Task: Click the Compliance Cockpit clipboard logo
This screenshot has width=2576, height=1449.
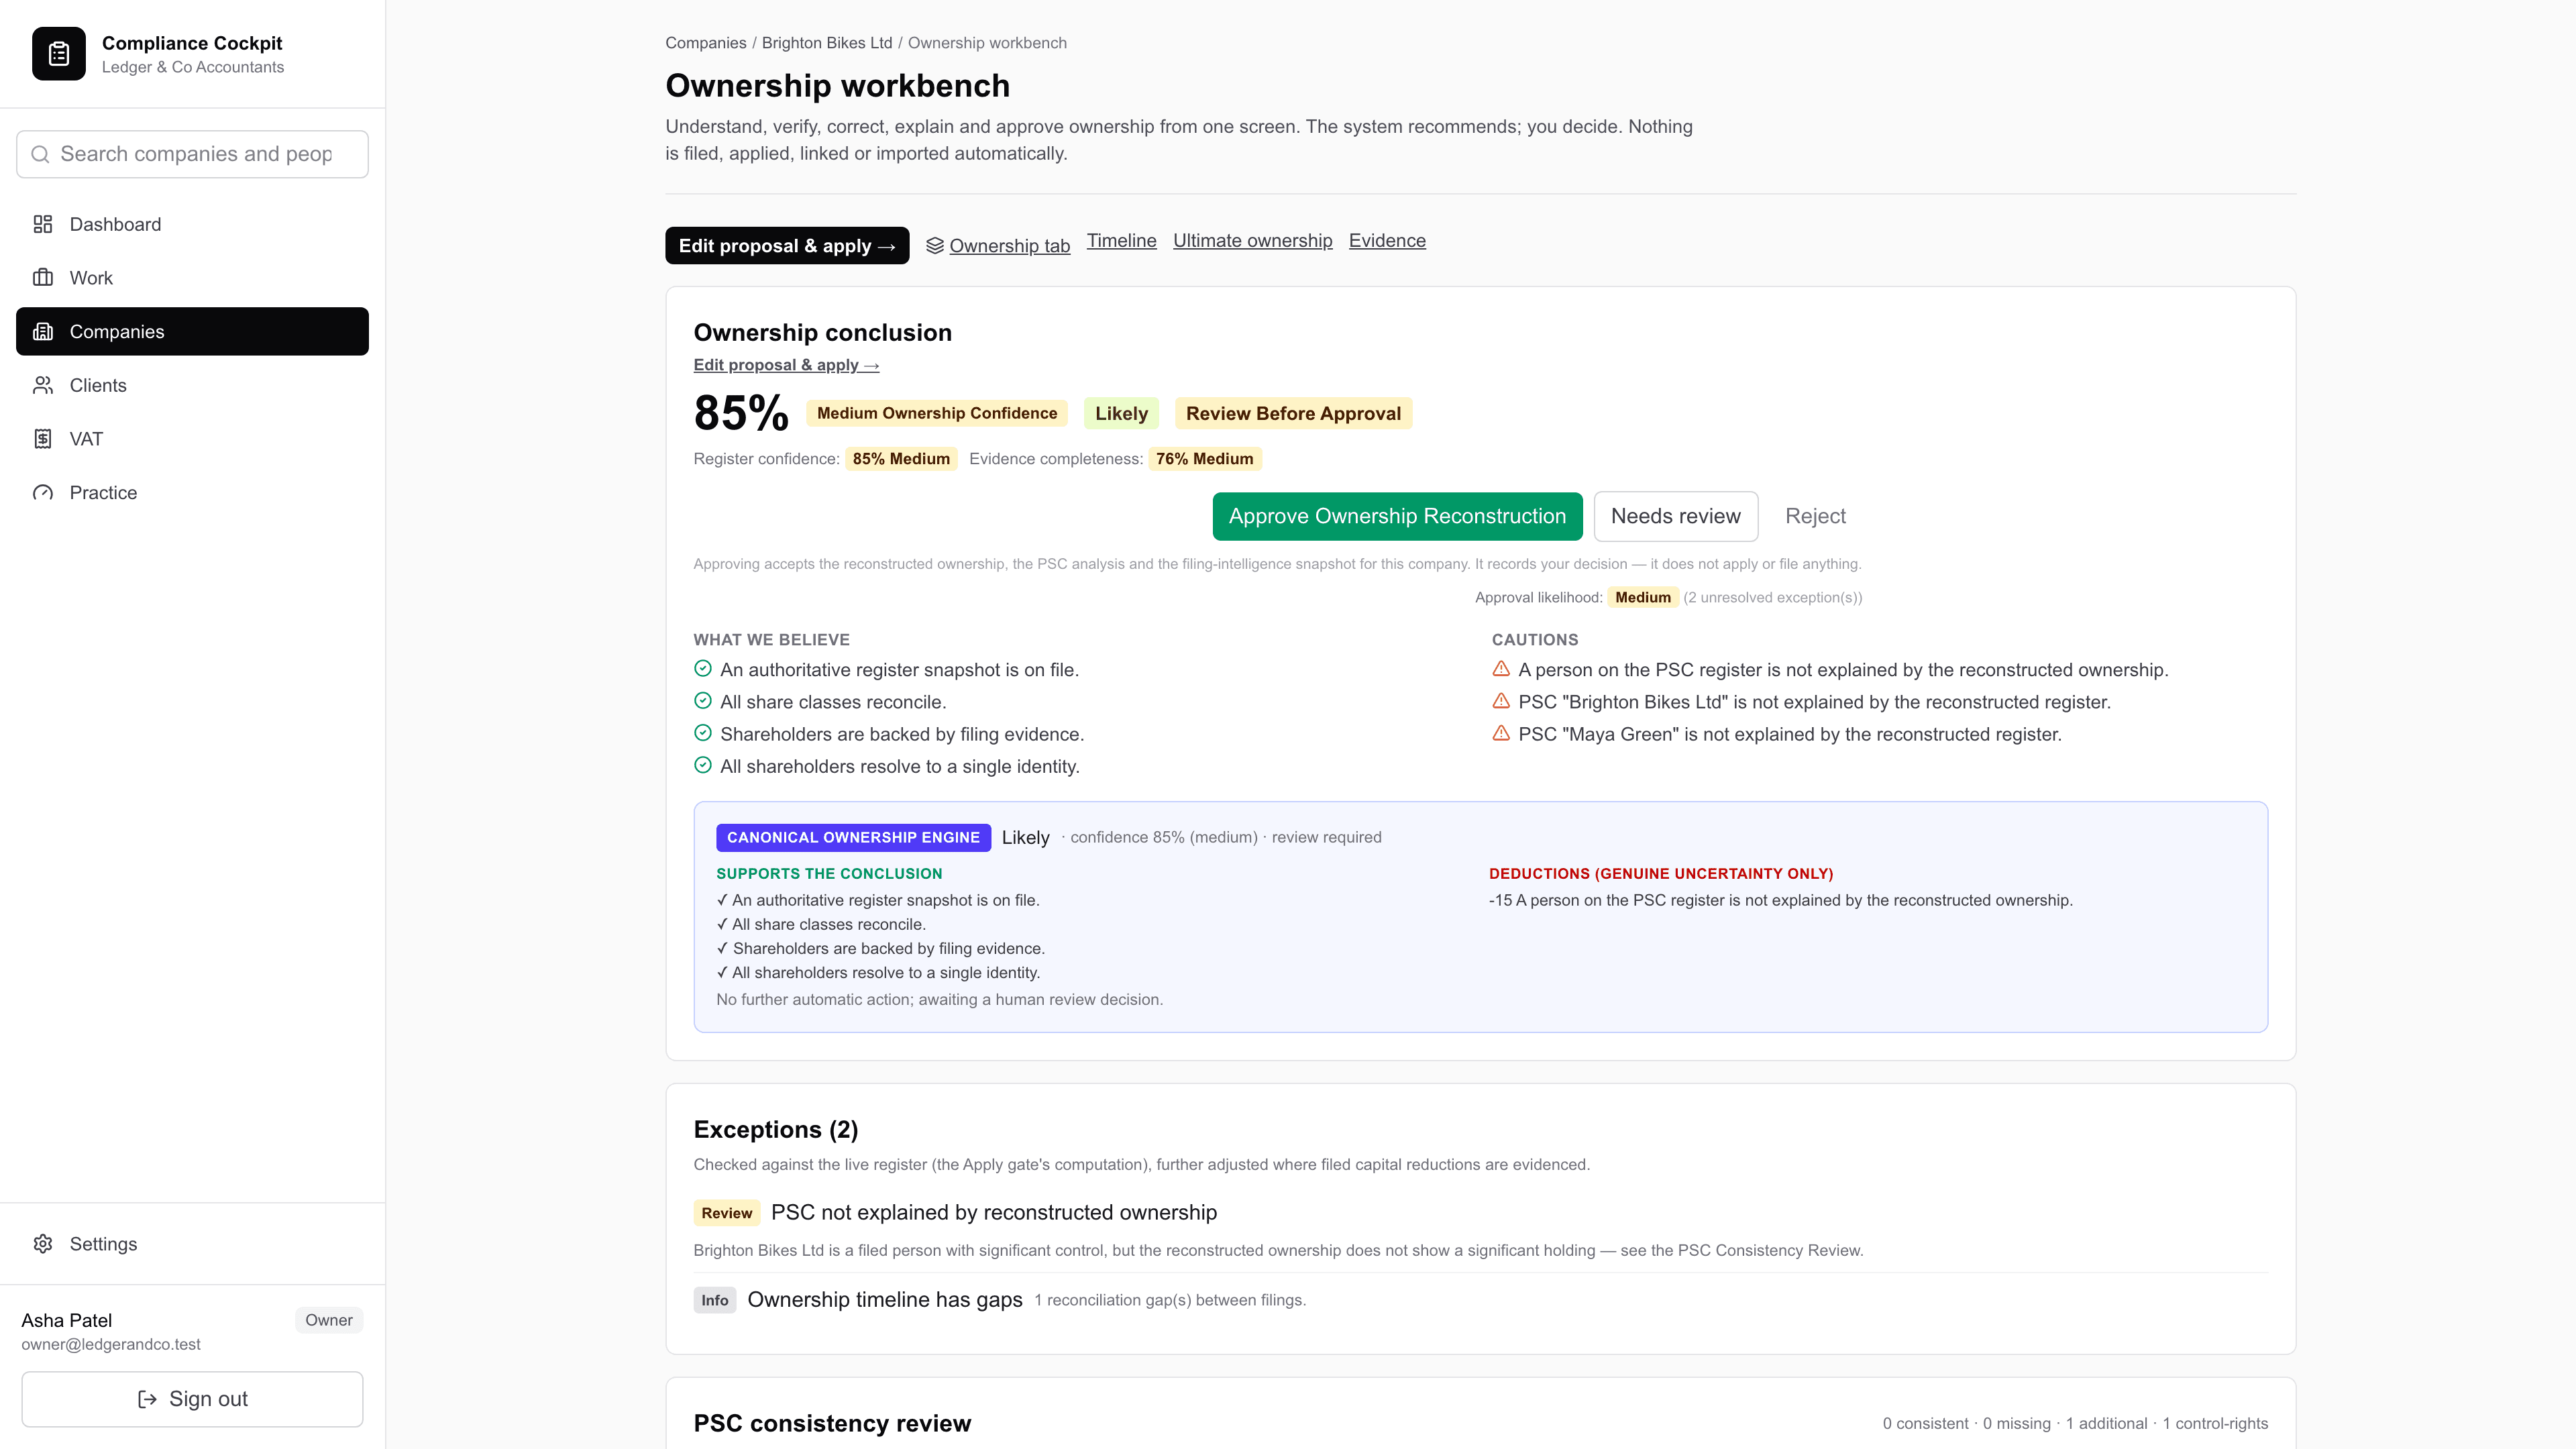Action: pyautogui.click(x=59, y=54)
